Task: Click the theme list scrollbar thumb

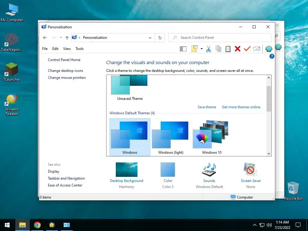Action: pos(269,99)
